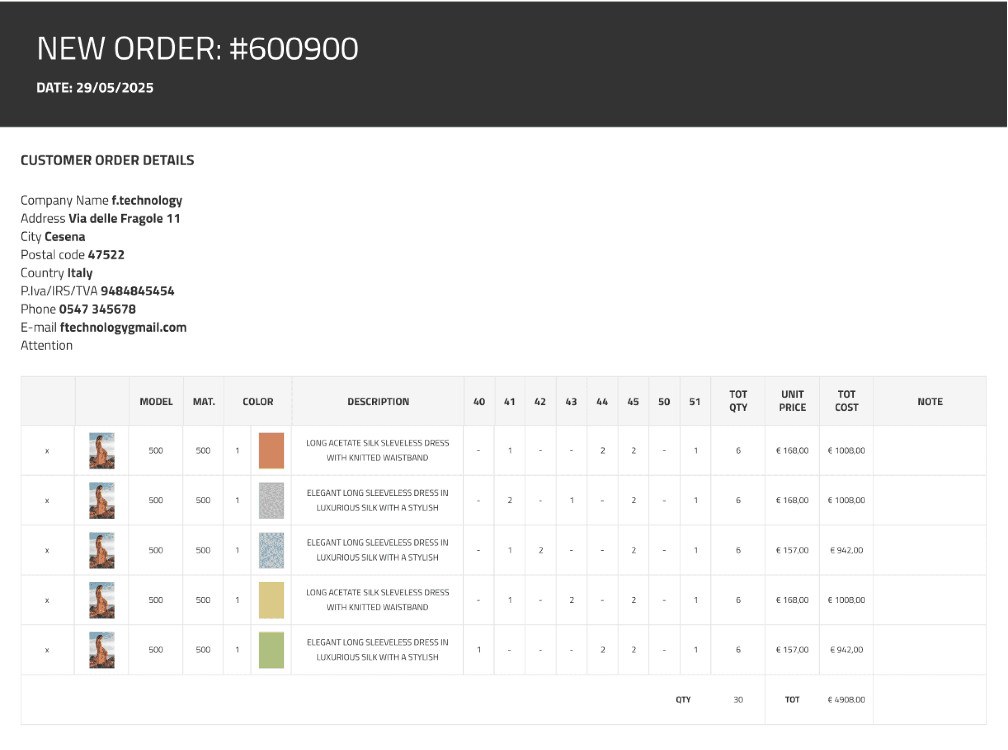Click the UNIT PRICE column header
Screen dimensions: 1008x750
792,400
